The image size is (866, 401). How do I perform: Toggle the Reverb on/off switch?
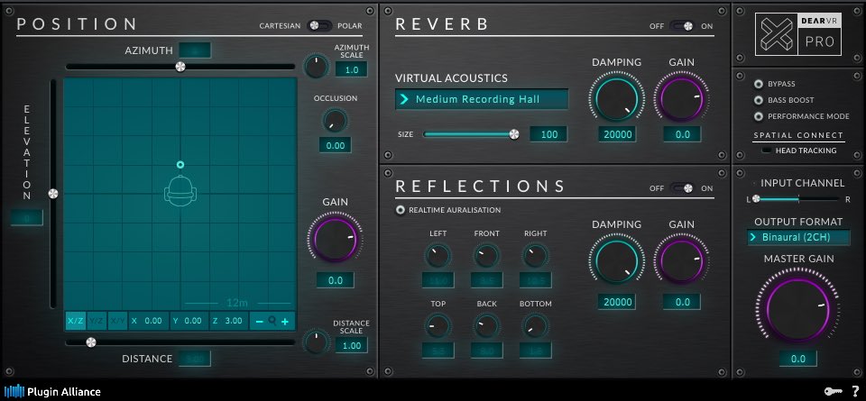683,26
